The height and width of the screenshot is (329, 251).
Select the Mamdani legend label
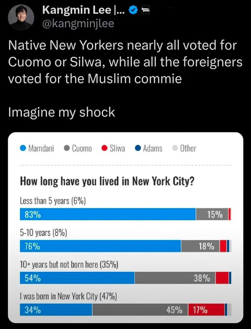pyautogui.click(x=41, y=148)
